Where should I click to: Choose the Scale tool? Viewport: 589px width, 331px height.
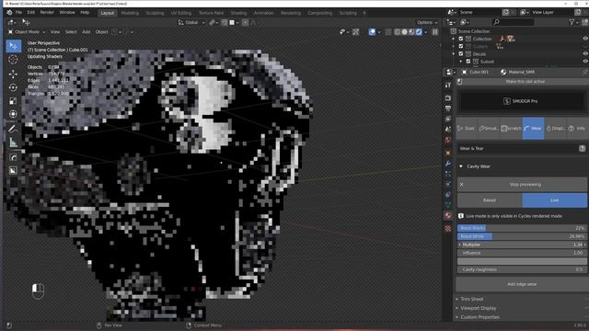coord(13,100)
